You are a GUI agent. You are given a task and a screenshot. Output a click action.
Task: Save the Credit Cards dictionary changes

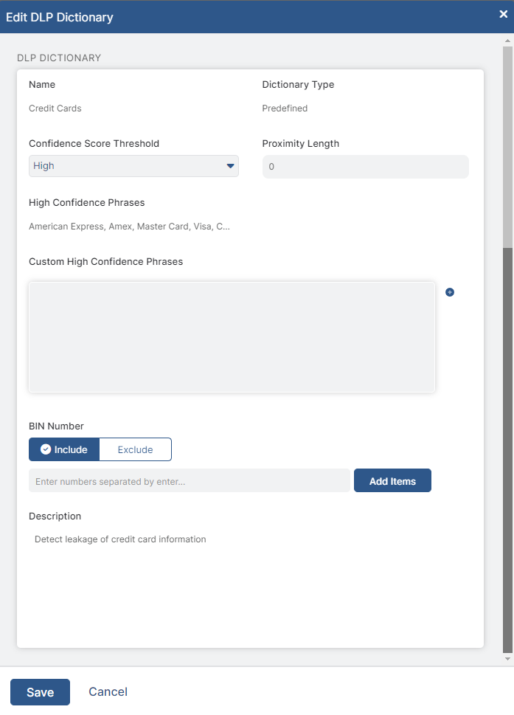pyautogui.click(x=40, y=692)
